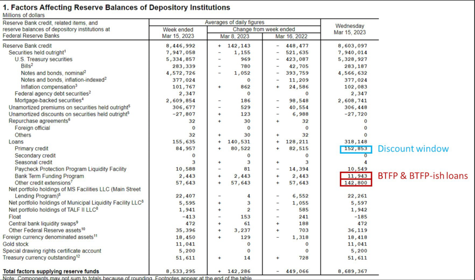
Task: Select the "Primary credit" row label
Action: [32, 149]
